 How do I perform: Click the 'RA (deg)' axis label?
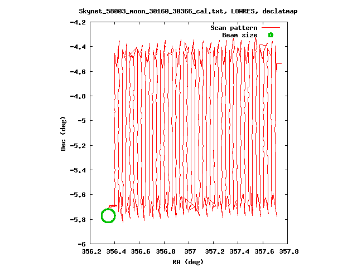point(188,262)
